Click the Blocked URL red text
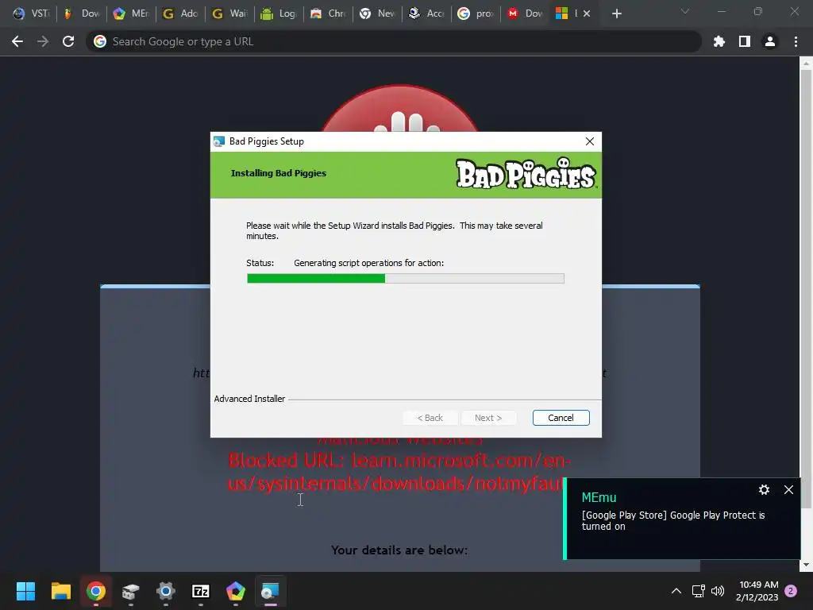Screen dimensions: 813x610 tap(399, 472)
